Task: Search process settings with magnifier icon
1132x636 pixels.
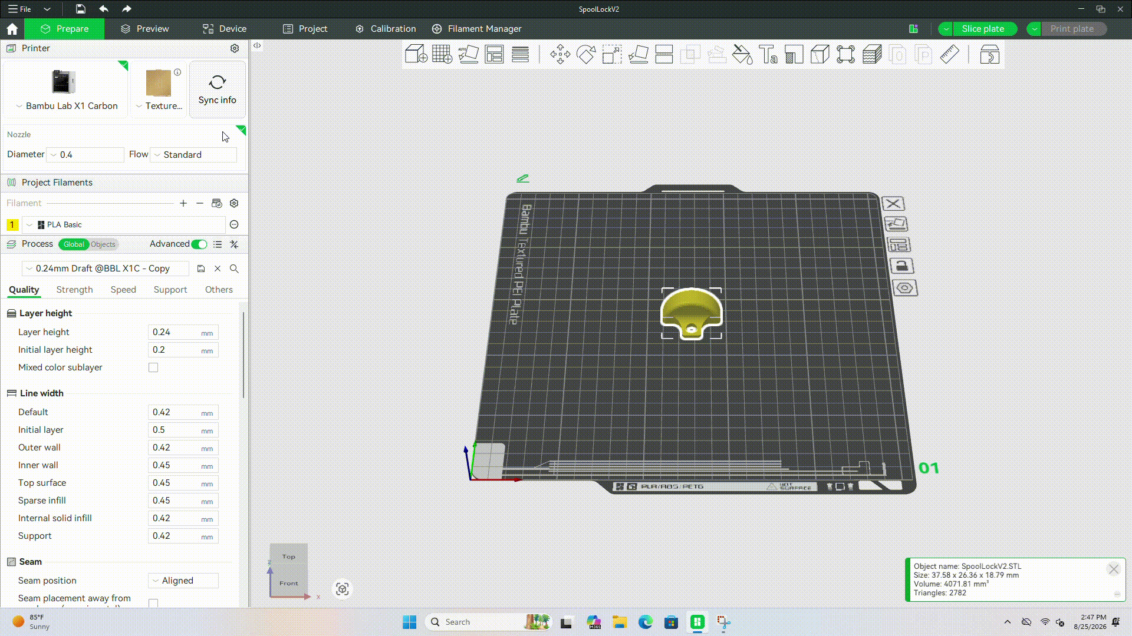Action: (234, 269)
